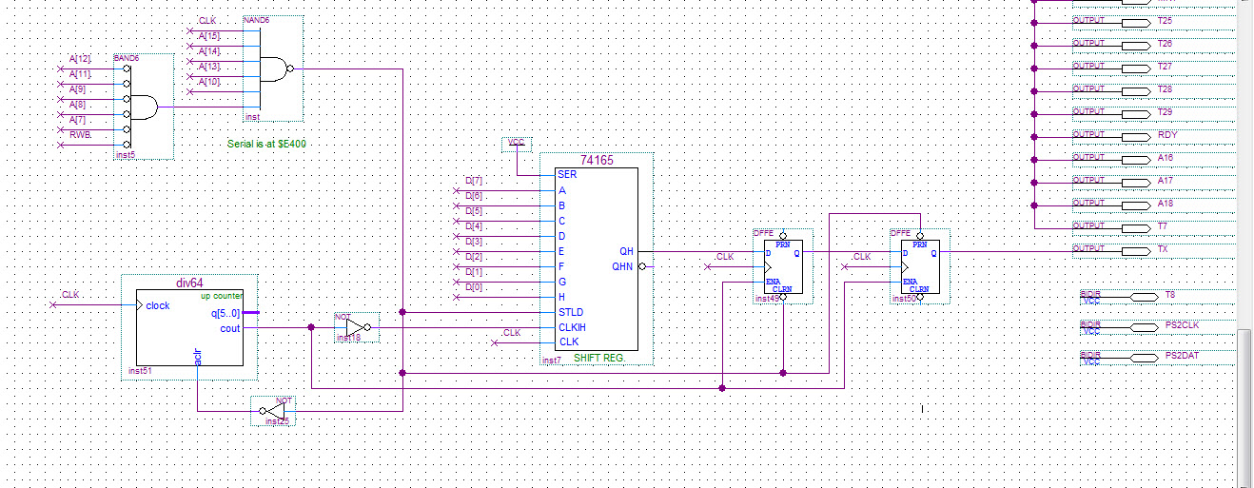
Task: Select the NOT inverter inst25
Action: [x=274, y=411]
